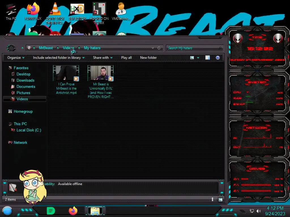Launch HOOKED ON XONIX shortcut

point(99,14)
